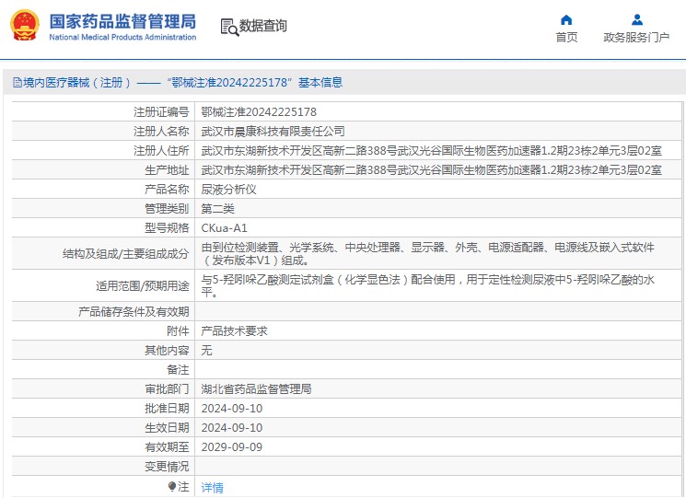
Task: Open the 数据查询 section label
Action: click(x=263, y=26)
